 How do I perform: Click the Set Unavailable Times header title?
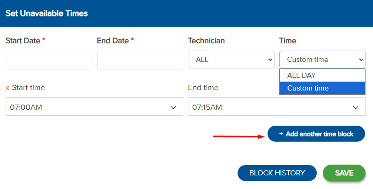[x=46, y=13]
